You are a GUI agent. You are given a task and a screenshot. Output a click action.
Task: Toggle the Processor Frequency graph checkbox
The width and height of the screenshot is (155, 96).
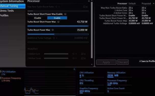(1, 78)
